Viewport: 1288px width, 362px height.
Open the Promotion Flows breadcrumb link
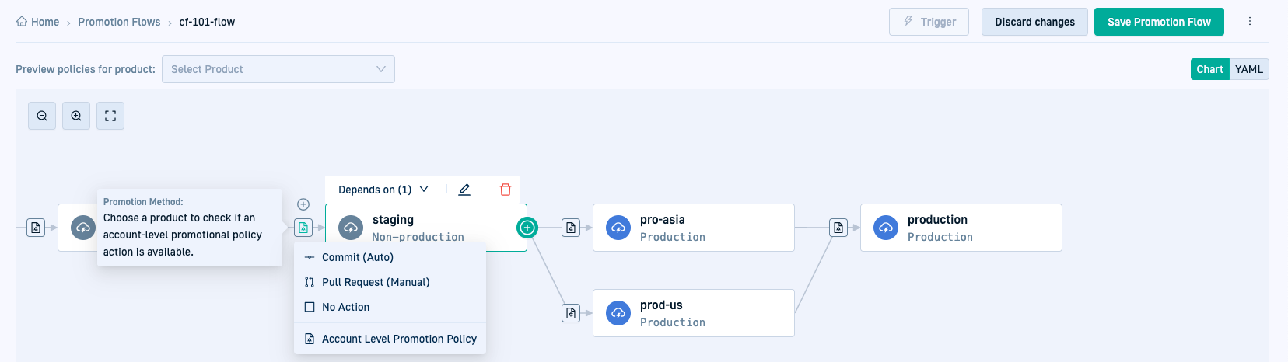(119, 22)
